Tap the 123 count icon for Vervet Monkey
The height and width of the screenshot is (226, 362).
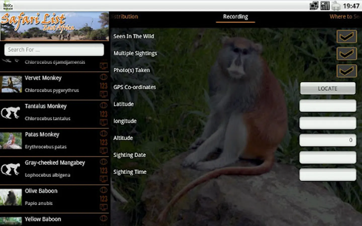pyautogui.click(x=104, y=86)
